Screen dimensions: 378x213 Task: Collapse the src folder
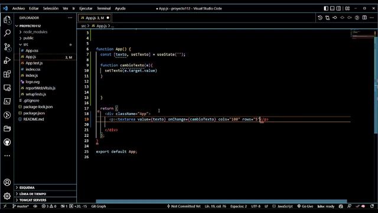coord(25,44)
